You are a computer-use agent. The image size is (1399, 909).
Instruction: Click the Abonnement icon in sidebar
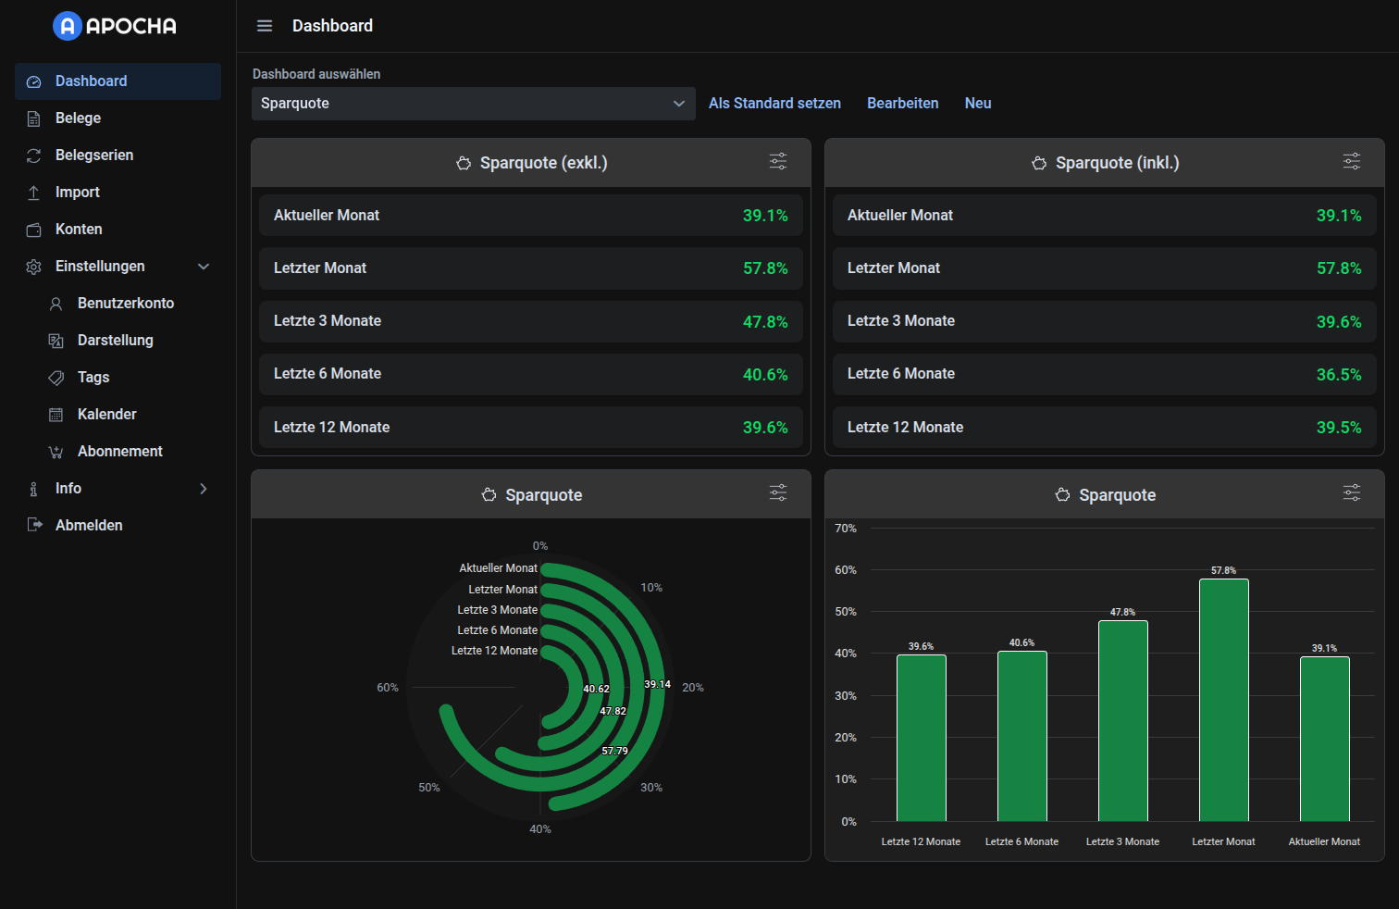tap(56, 451)
